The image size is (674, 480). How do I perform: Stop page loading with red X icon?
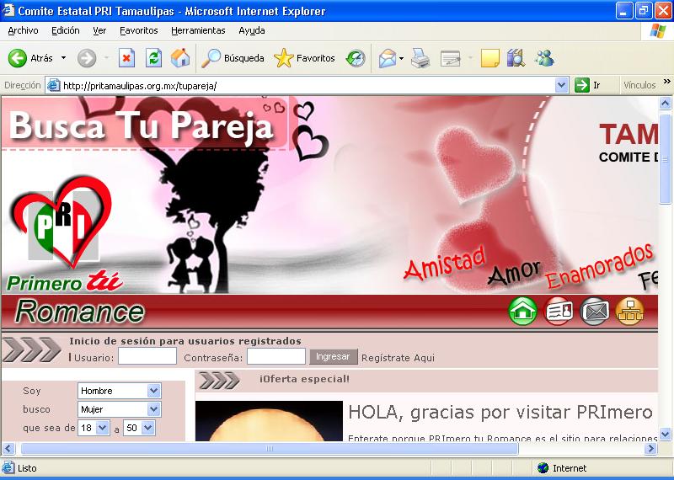[126, 58]
